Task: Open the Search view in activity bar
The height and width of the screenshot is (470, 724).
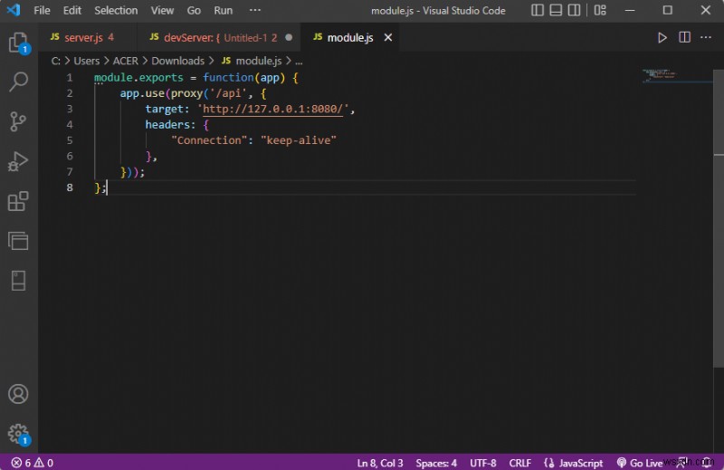Action: (18, 82)
